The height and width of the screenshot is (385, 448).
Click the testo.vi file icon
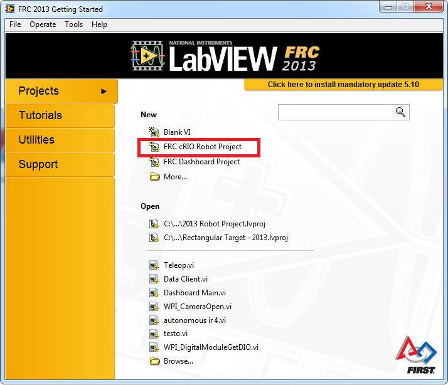(154, 334)
